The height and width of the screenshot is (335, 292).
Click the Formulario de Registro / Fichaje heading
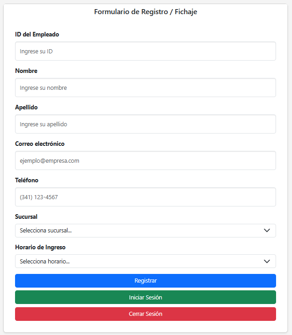pos(146,12)
